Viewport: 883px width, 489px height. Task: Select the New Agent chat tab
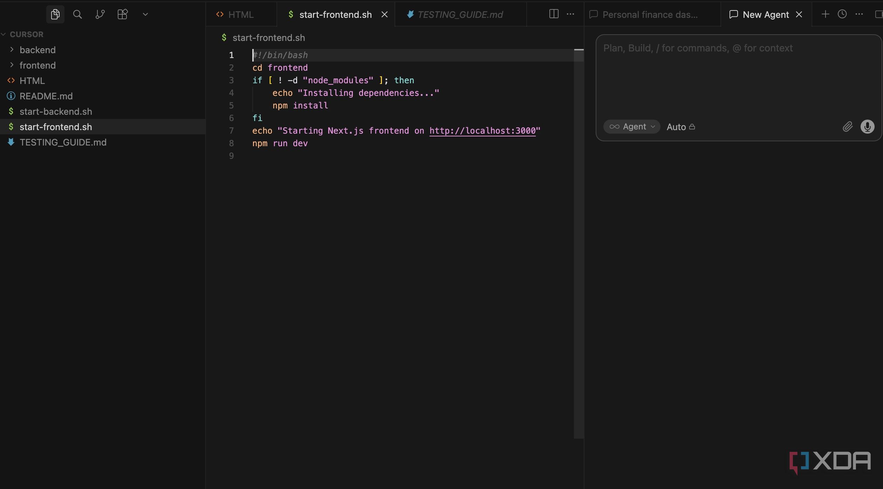pyautogui.click(x=766, y=14)
